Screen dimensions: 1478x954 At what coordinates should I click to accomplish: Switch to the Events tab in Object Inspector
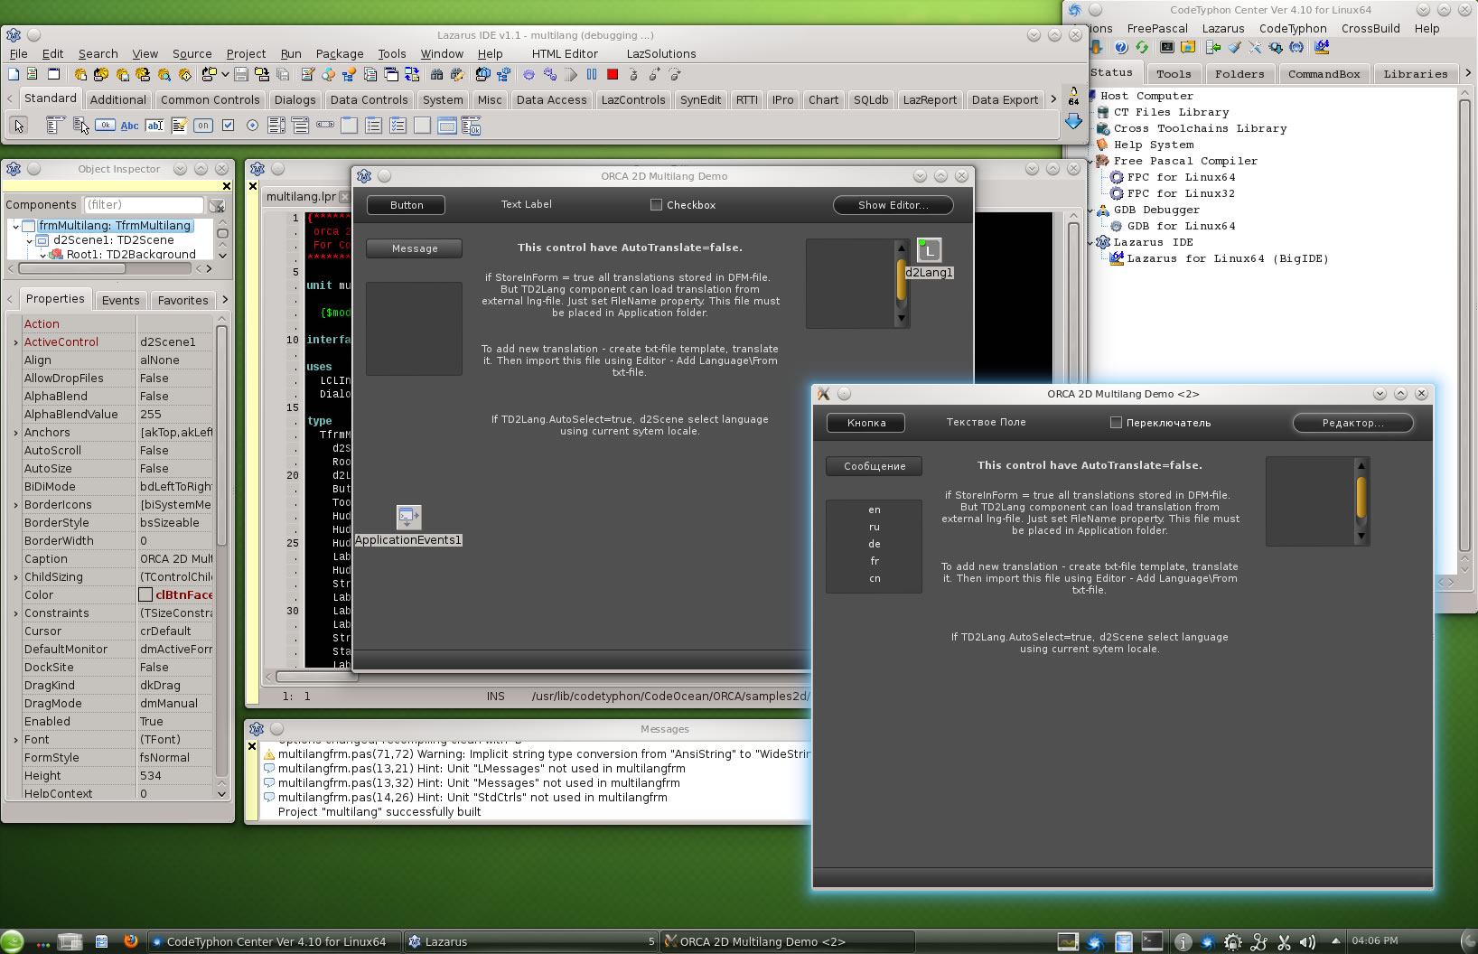pos(120,300)
